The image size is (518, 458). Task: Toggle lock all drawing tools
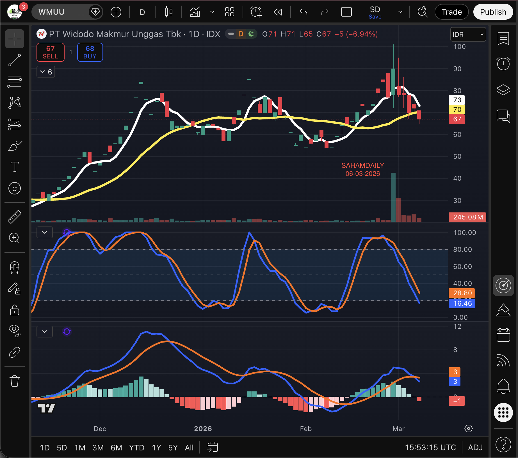point(15,310)
